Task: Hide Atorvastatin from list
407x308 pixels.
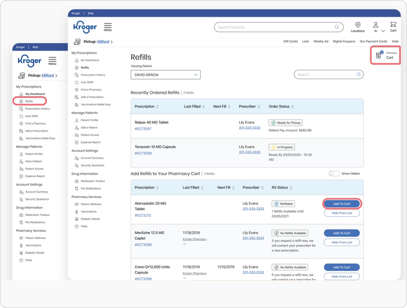Action: coord(342,213)
